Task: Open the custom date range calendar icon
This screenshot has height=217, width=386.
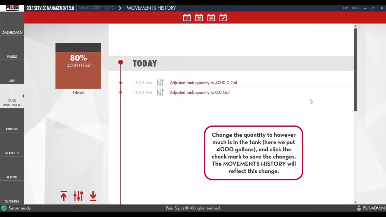Action: point(223,18)
